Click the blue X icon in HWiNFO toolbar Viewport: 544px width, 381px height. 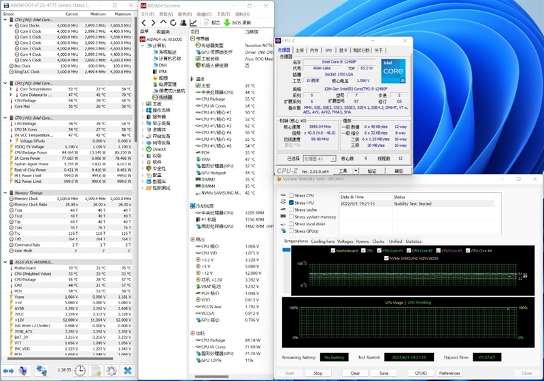pos(127,371)
